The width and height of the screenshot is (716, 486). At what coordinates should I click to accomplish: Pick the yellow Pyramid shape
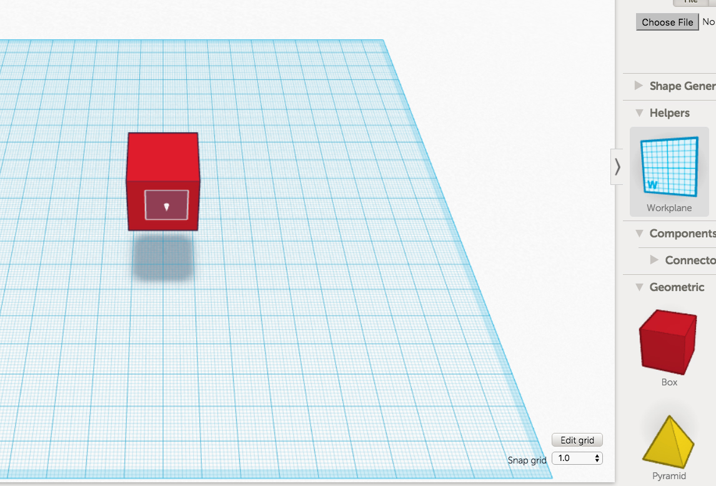click(669, 441)
